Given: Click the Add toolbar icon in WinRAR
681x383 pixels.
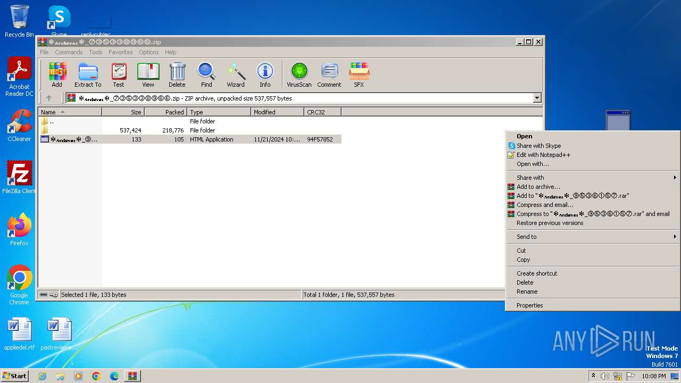Looking at the screenshot, I should (x=57, y=74).
